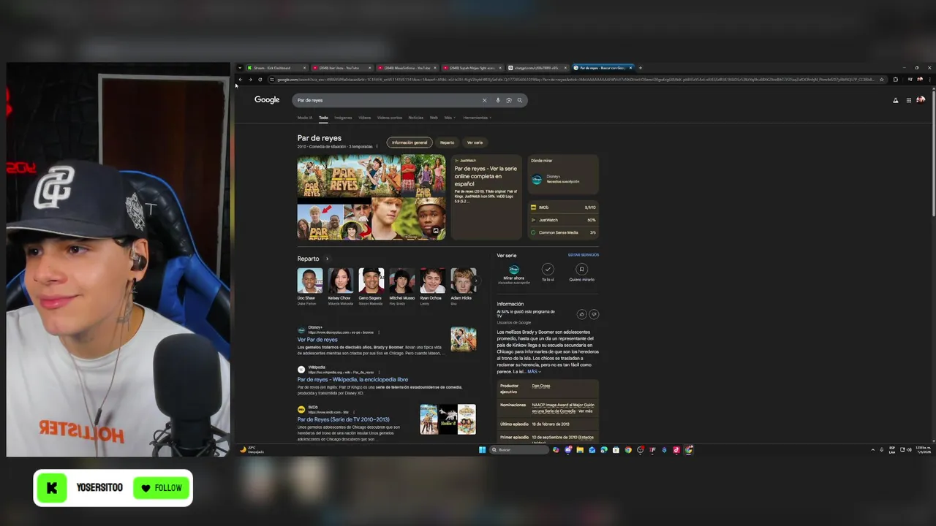This screenshot has width=936, height=526.
Task: Open the Noticias search tab
Action: [415, 118]
